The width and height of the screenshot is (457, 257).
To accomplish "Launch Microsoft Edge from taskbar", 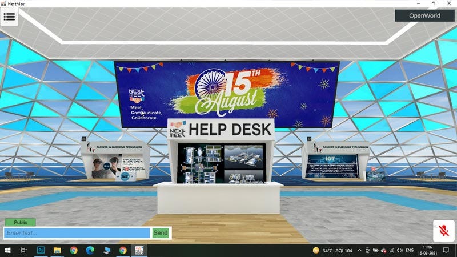I will coord(90,250).
